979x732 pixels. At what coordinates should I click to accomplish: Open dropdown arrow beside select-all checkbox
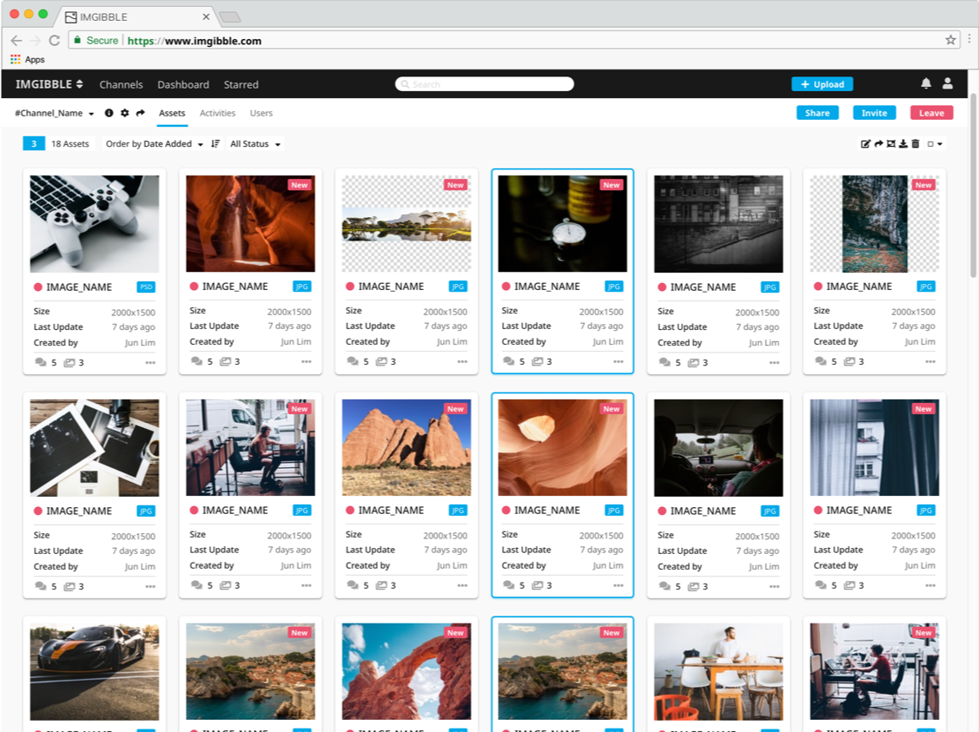pyautogui.click(x=940, y=144)
